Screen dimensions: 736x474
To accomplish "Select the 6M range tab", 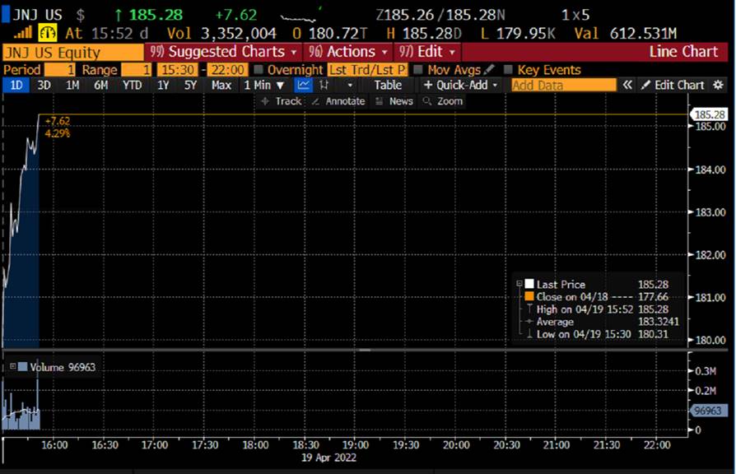I will [x=101, y=85].
